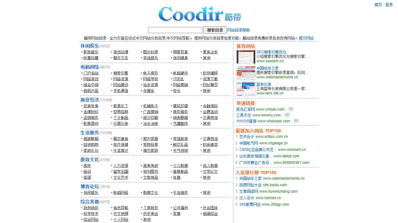Select the 手机通信 subcategory
398x223 pixels.
tap(121, 91)
